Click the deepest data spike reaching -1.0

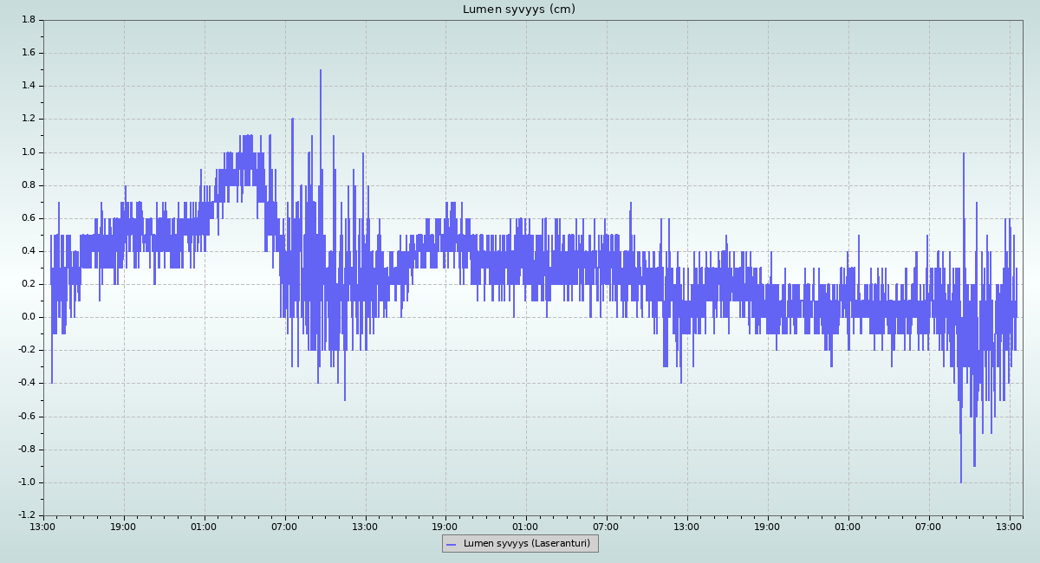tap(960, 480)
